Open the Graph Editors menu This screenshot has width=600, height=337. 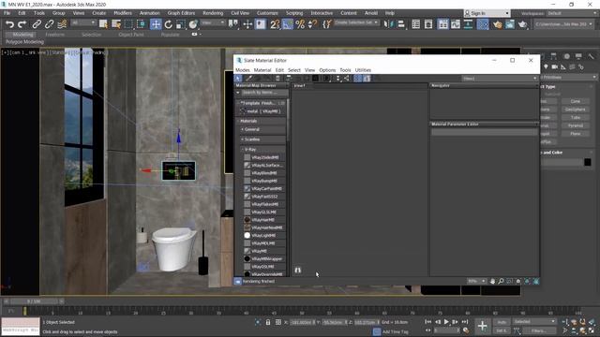[x=181, y=13]
